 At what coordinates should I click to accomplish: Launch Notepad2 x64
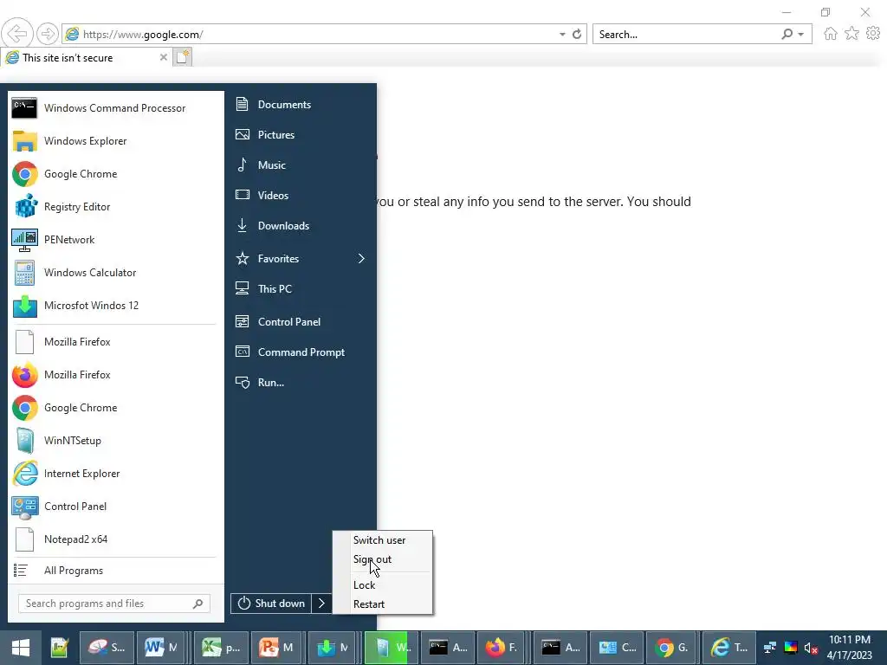pyautogui.click(x=116, y=539)
